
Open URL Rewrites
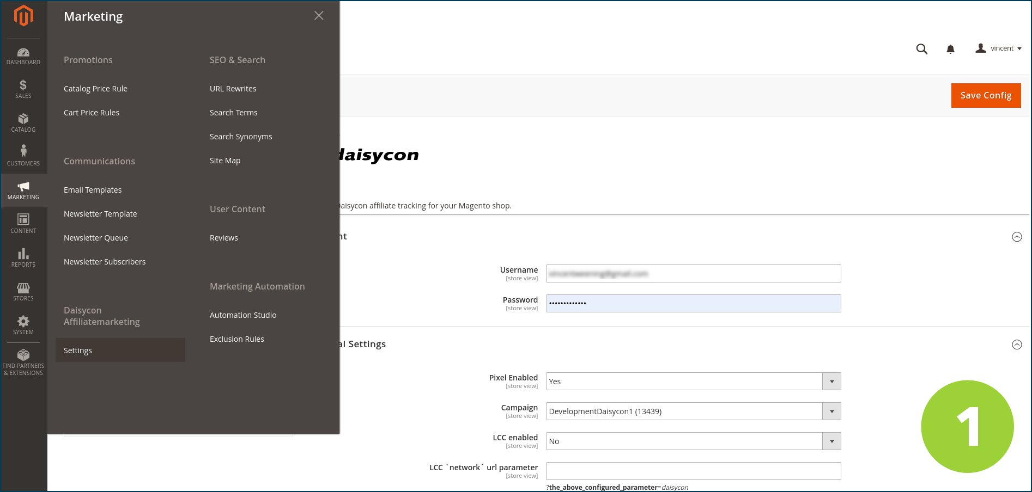coord(233,89)
